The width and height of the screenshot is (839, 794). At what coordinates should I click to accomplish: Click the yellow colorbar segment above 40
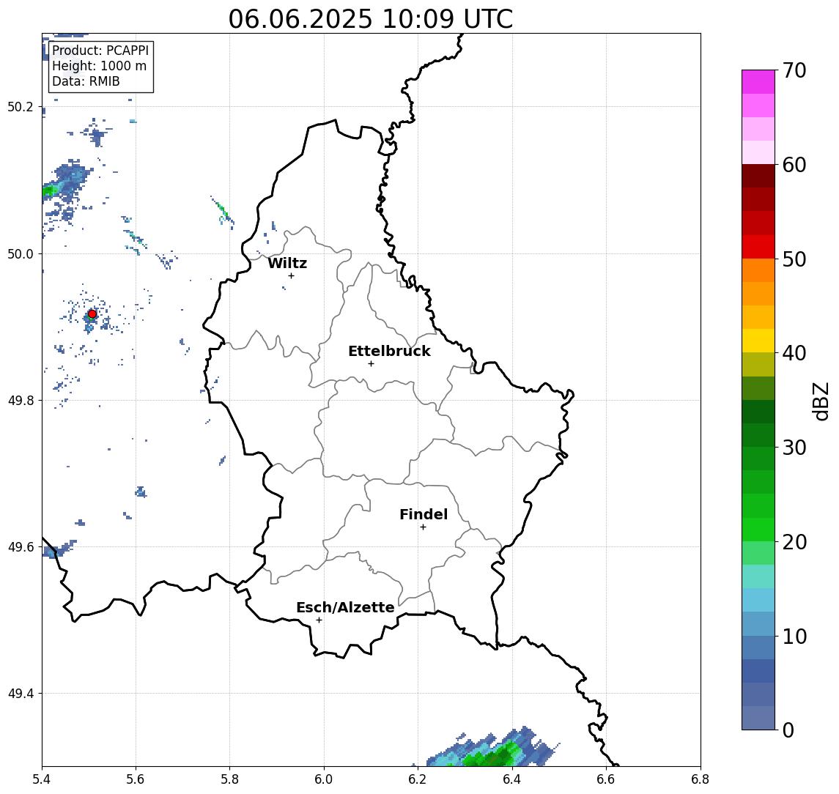(758, 341)
